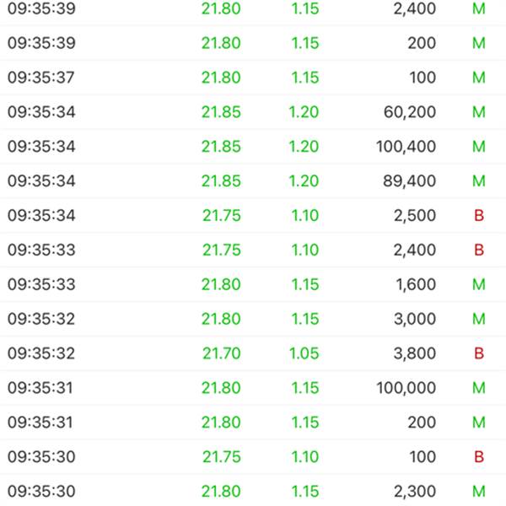
Task: Select the 09:35:30 trade at price 21.75
Action: click(x=253, y=457)
